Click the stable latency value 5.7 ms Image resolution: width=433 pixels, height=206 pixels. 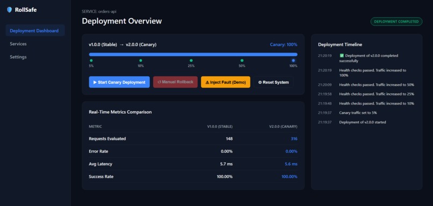[x=227, y=164]
